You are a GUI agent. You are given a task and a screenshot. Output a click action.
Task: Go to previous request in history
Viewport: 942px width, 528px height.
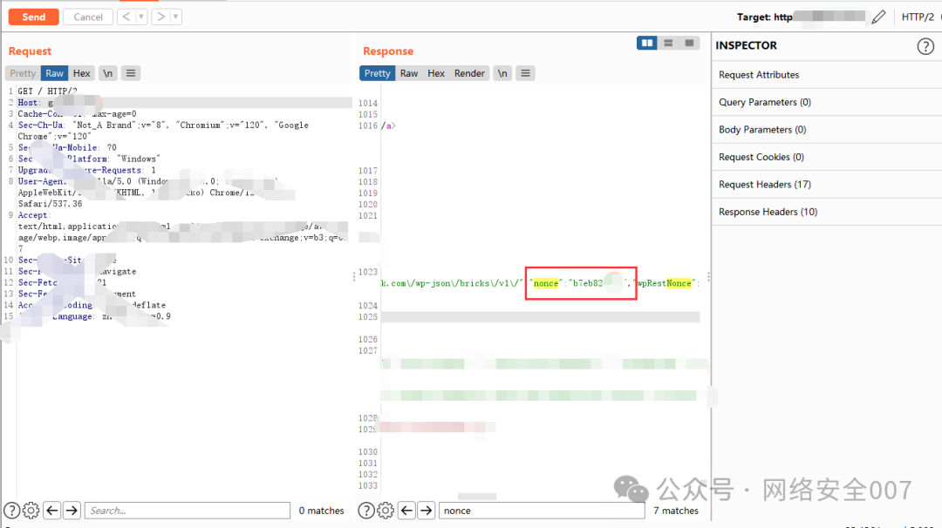pos(126,17)
